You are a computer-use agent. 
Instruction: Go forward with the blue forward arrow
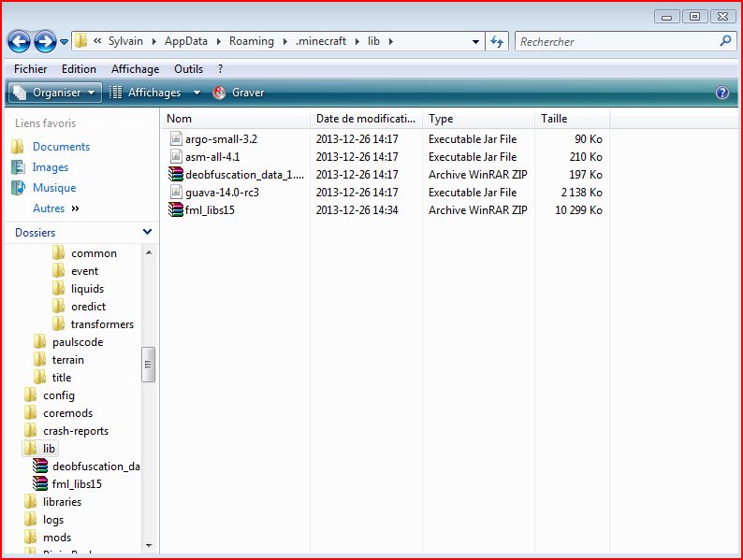(45, 42)
